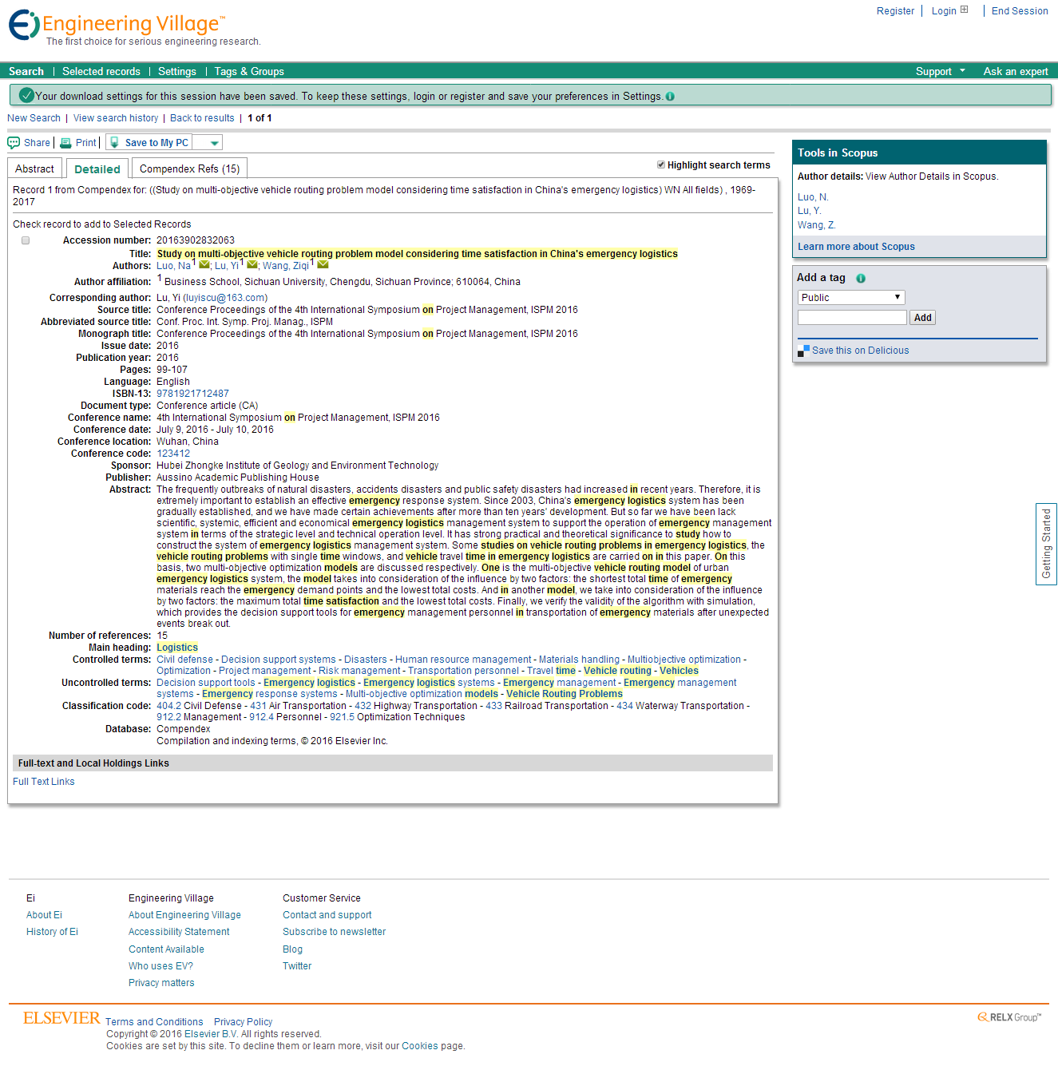Click the Logistics main heading link

(177, 648)
